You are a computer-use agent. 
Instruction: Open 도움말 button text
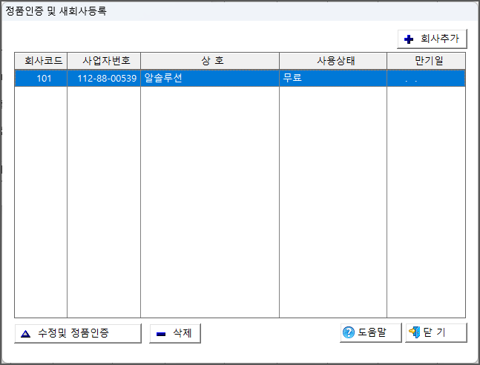[x=372, y=332]
